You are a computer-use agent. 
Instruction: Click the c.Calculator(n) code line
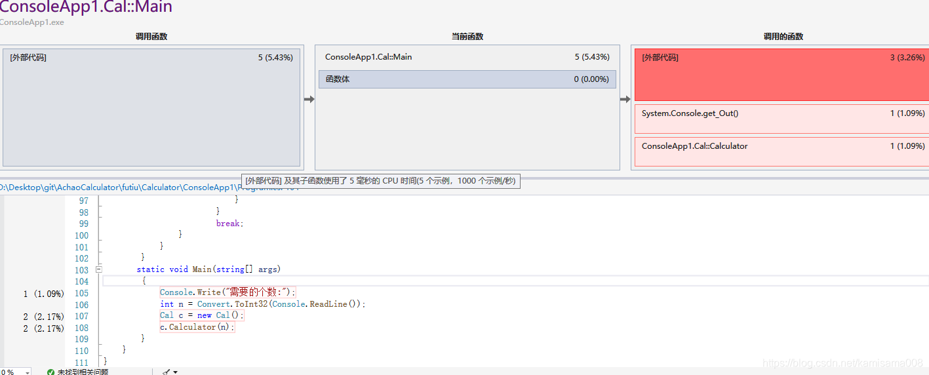[x=197, y=327]
